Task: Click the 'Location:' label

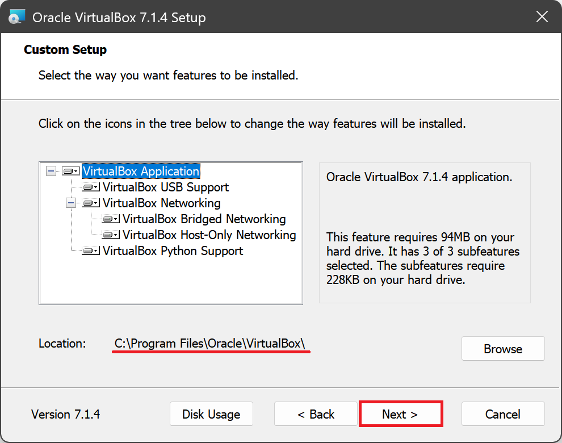Action: click(x=62, y=343)
